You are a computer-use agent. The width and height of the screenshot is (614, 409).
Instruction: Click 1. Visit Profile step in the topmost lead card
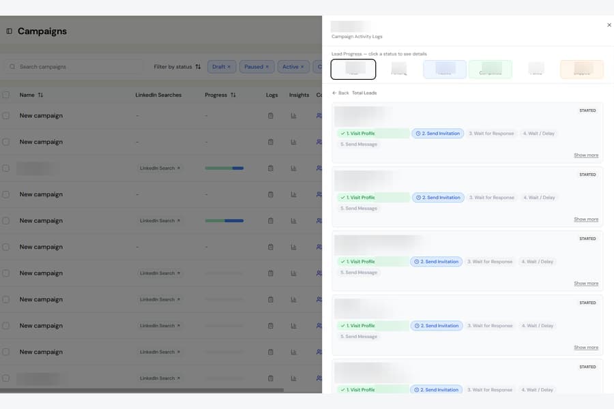pyautogui.click(x=373, y=134)
